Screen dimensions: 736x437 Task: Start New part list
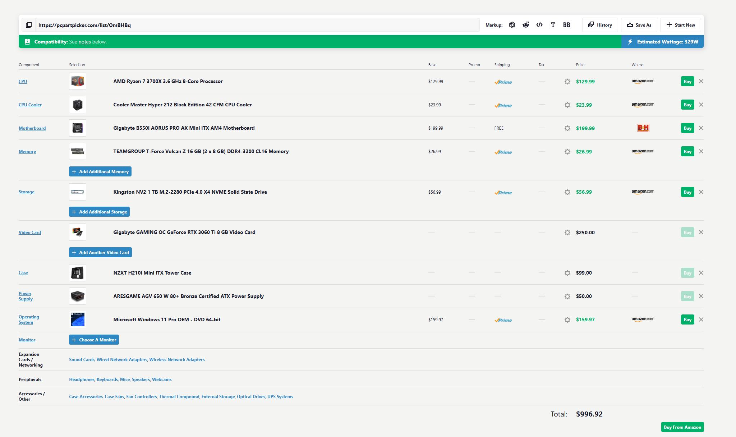click(681, 25)
